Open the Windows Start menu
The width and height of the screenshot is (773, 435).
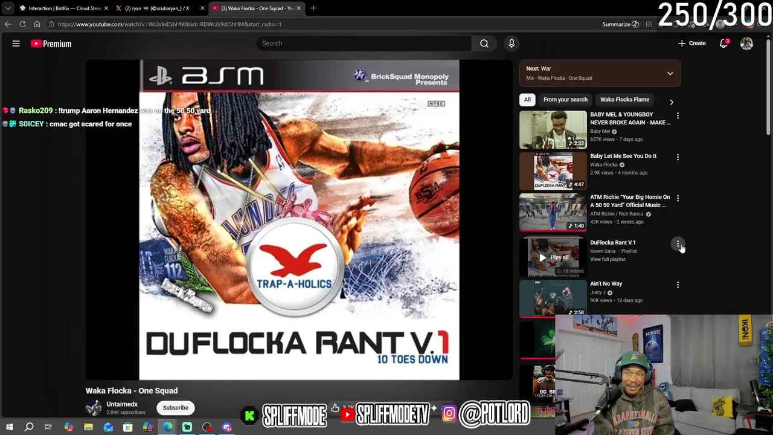[x=9, y=427]
